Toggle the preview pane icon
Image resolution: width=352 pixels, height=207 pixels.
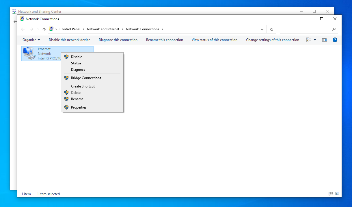coord(324,40)
